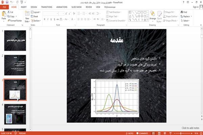Screen dimensions: 203x135
Task: Click to add notes area
Action: [x=190, y=128]
